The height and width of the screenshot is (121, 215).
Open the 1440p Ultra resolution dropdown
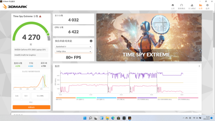73,51
